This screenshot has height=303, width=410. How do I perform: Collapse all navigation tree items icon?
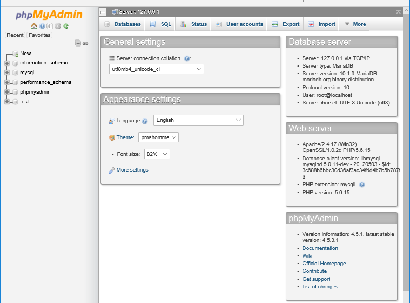pos(78,43)
